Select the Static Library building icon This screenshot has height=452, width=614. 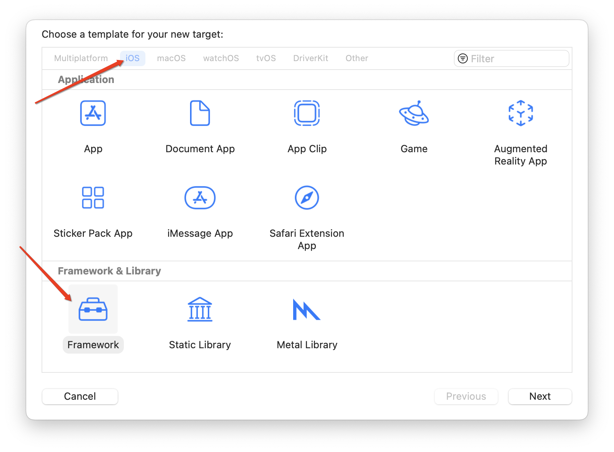click(200, 309)
